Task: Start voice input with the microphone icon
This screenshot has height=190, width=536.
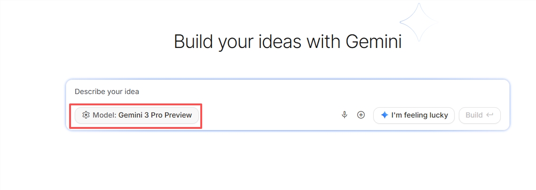Action: [345, 115]
